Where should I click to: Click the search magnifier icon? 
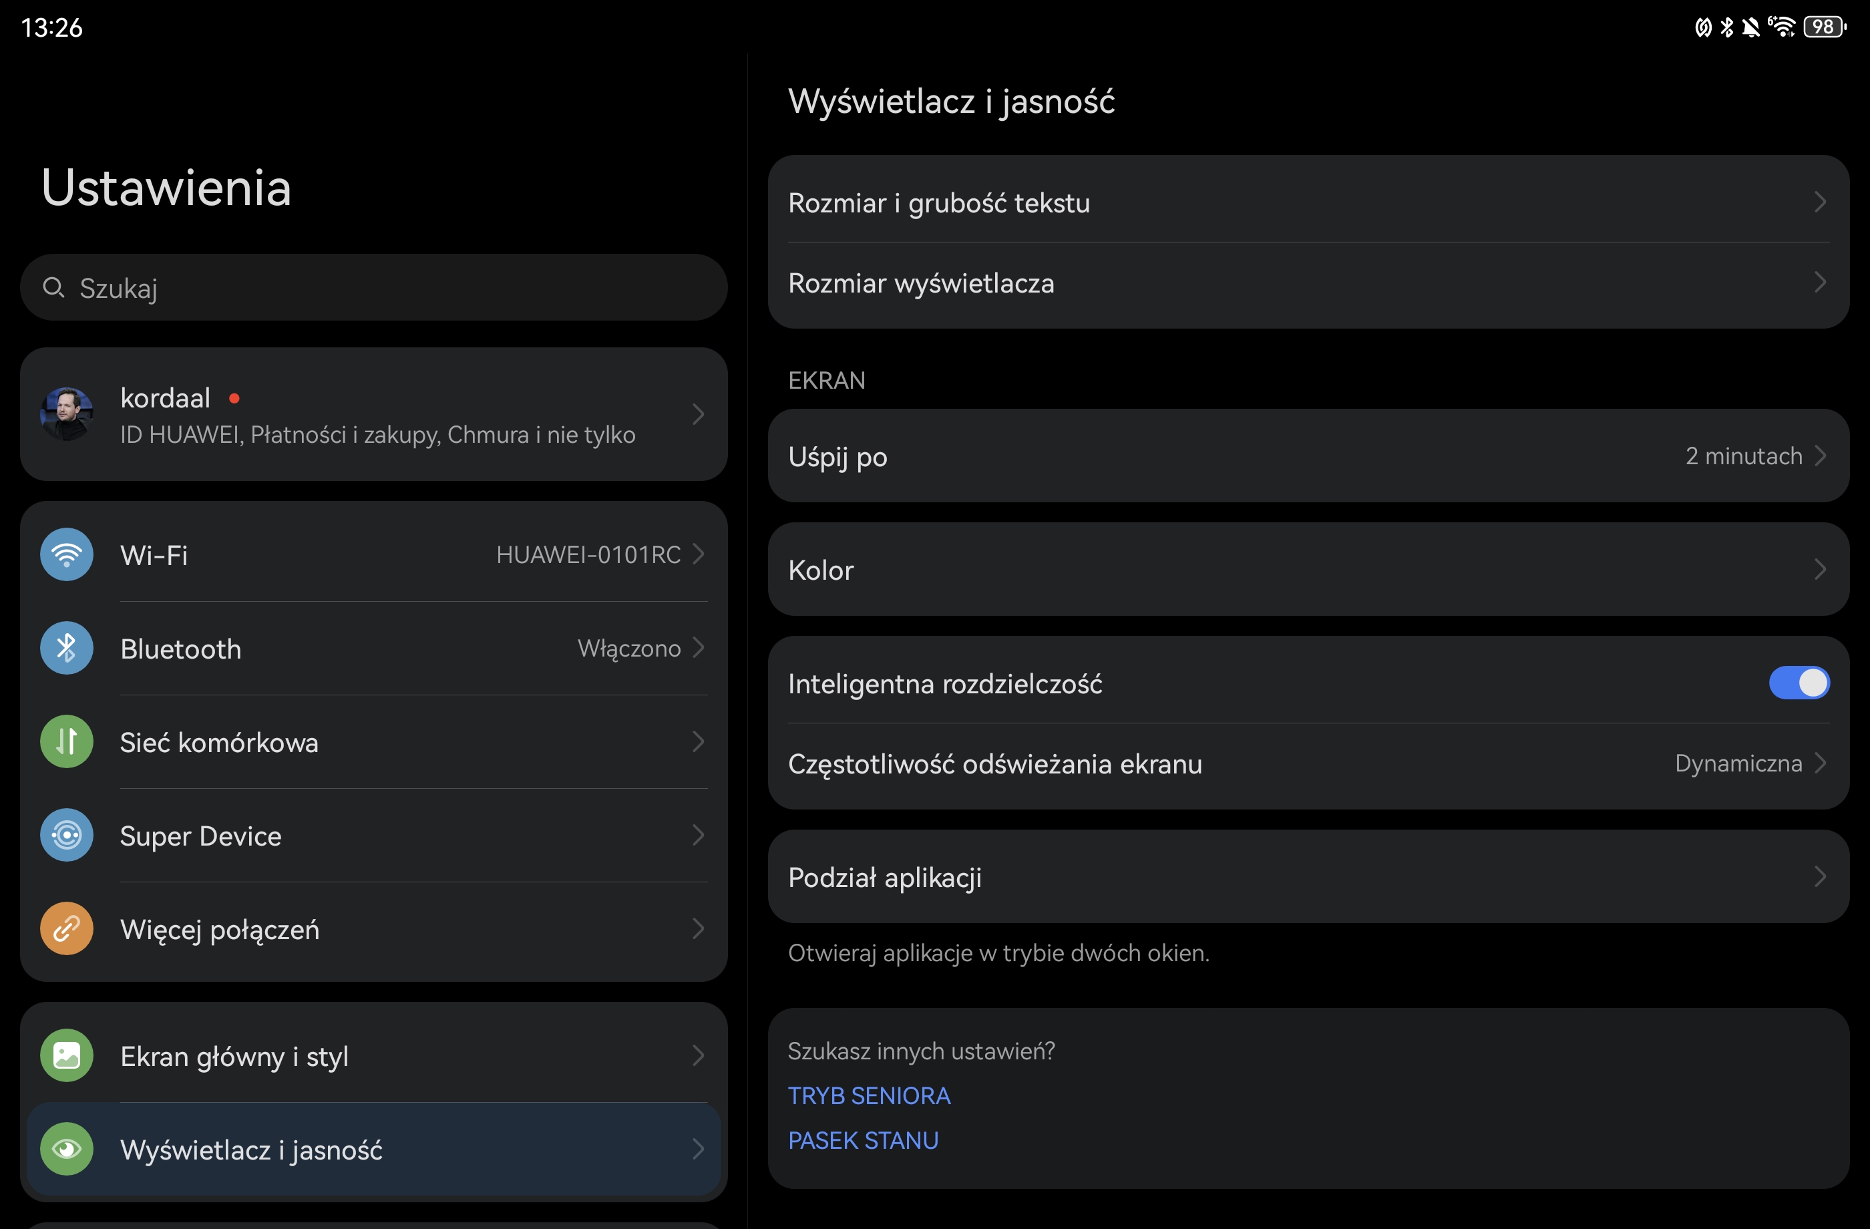pyautogui.click(x=53, y=288)
